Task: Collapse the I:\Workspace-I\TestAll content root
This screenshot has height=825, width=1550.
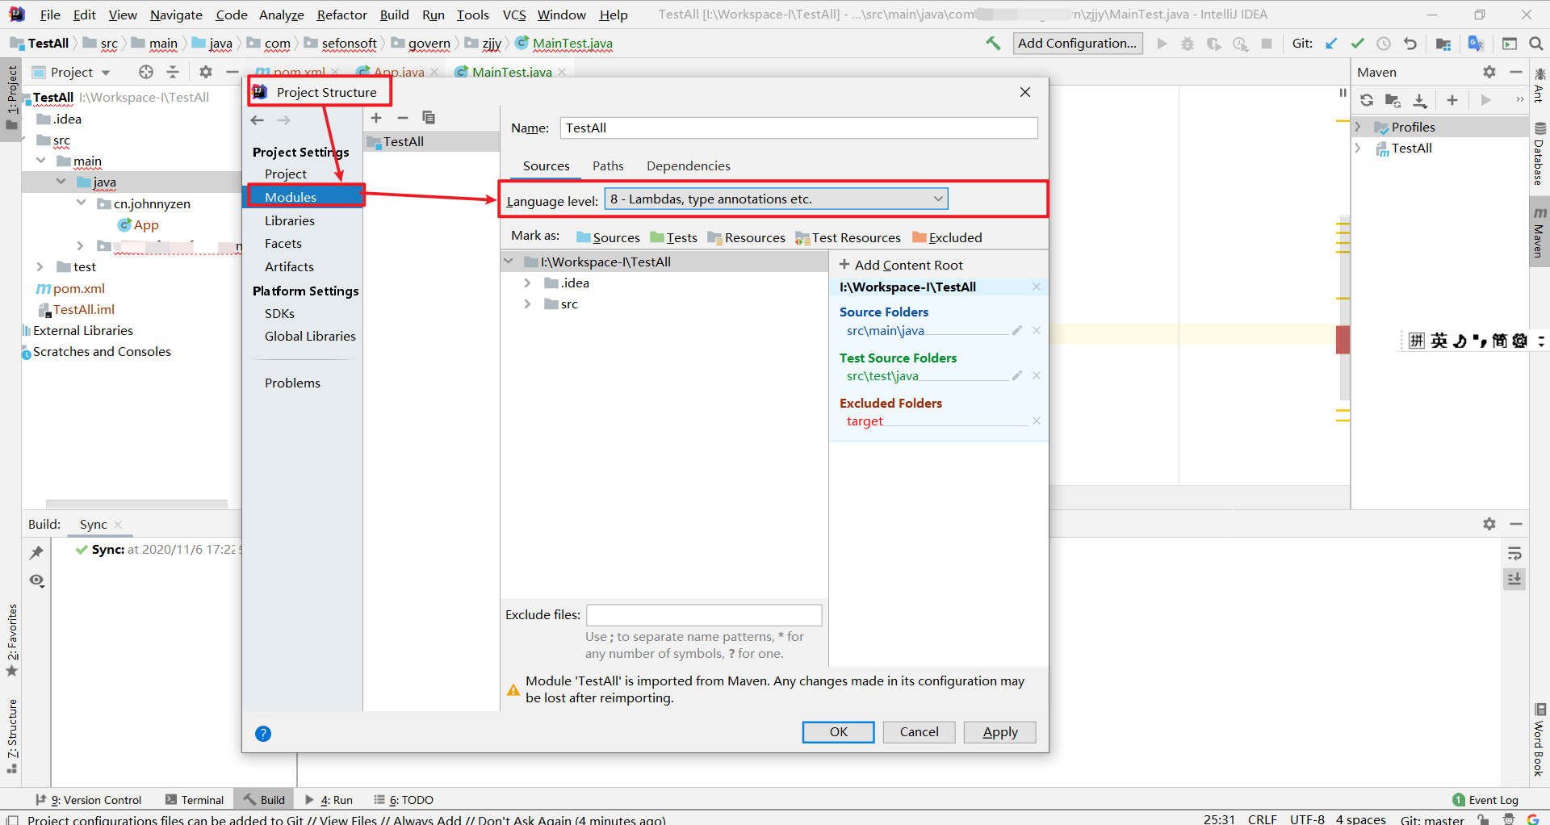Action: point(509,262)
